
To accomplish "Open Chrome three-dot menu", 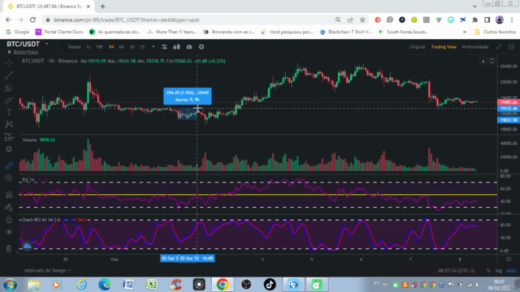I will (x=513, y=19).
